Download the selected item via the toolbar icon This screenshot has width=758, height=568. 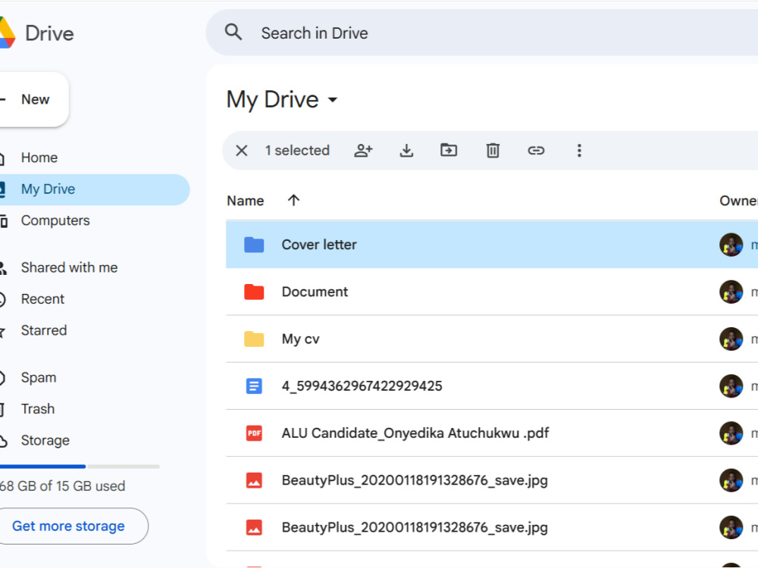[x=406, y=151]
